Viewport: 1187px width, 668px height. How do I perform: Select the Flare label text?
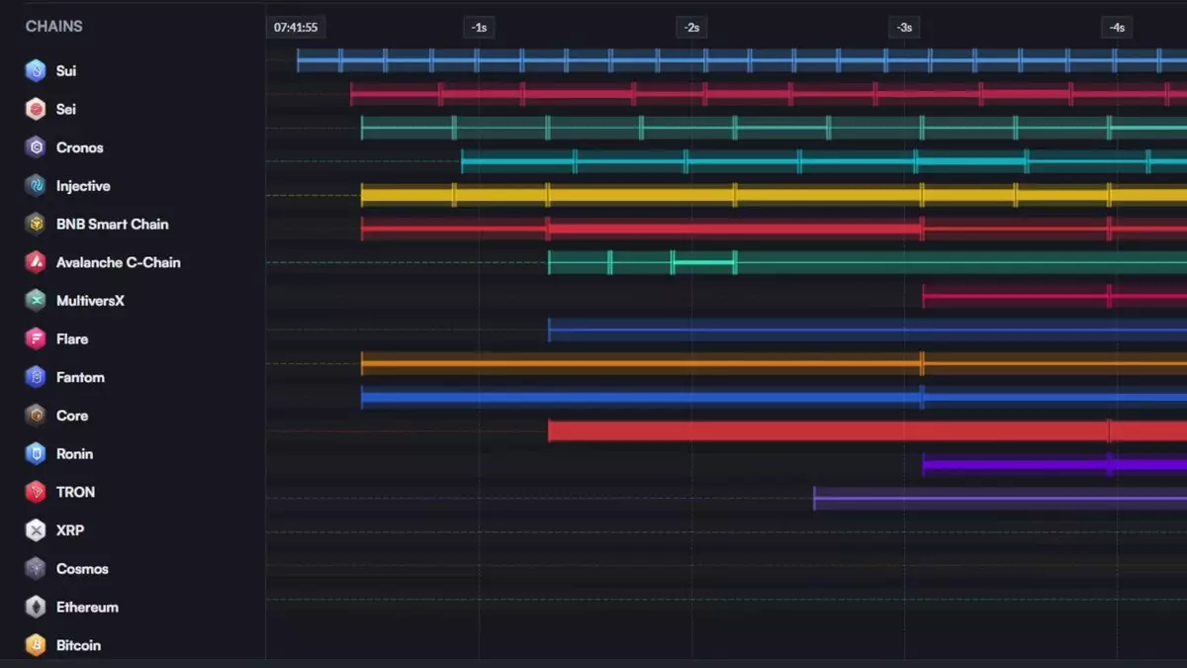(x=72, y=338)
